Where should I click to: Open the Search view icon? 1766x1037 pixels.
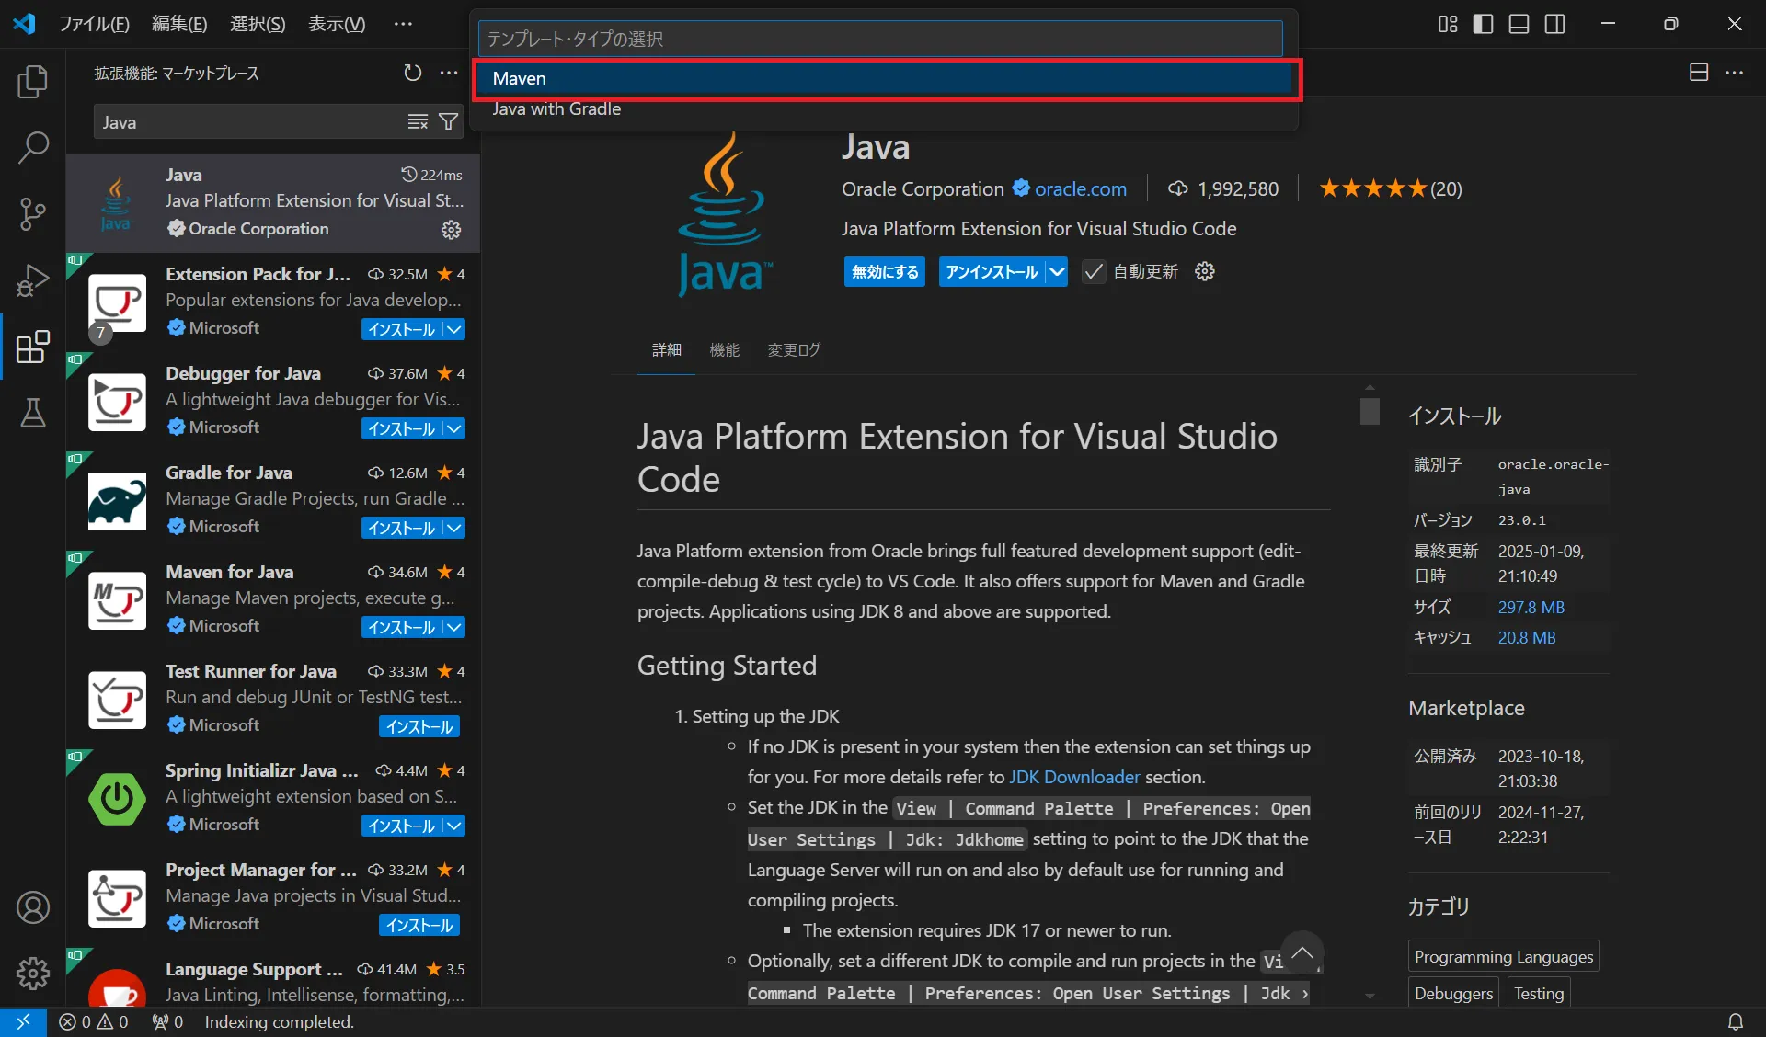33,147
